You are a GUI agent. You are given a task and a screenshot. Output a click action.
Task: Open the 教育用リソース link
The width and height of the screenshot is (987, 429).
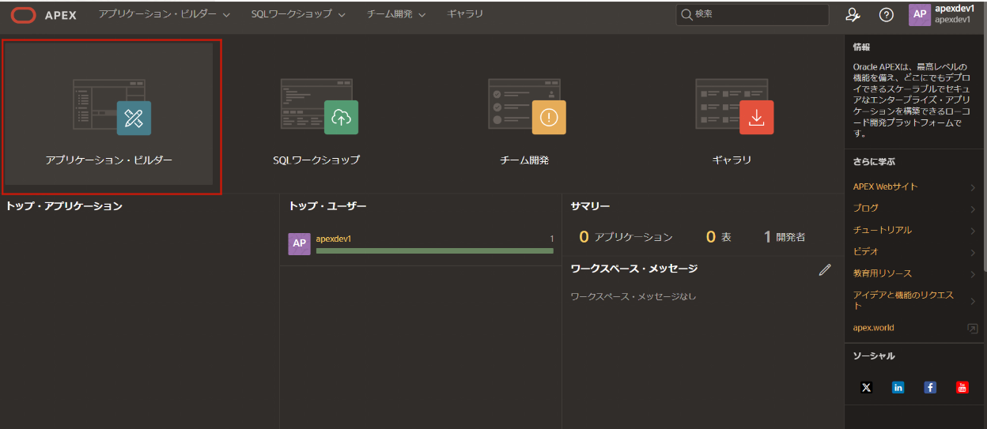pyautogui.click(x=882, y=273)
